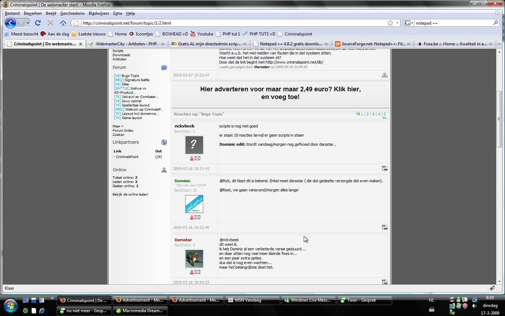Click the warning triangle report icon
The width and height of the screenshot is (505, 316).
385,75
